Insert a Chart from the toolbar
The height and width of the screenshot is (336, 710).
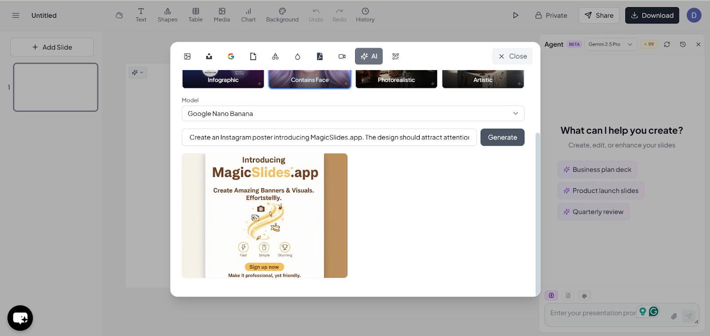[248, 15]
